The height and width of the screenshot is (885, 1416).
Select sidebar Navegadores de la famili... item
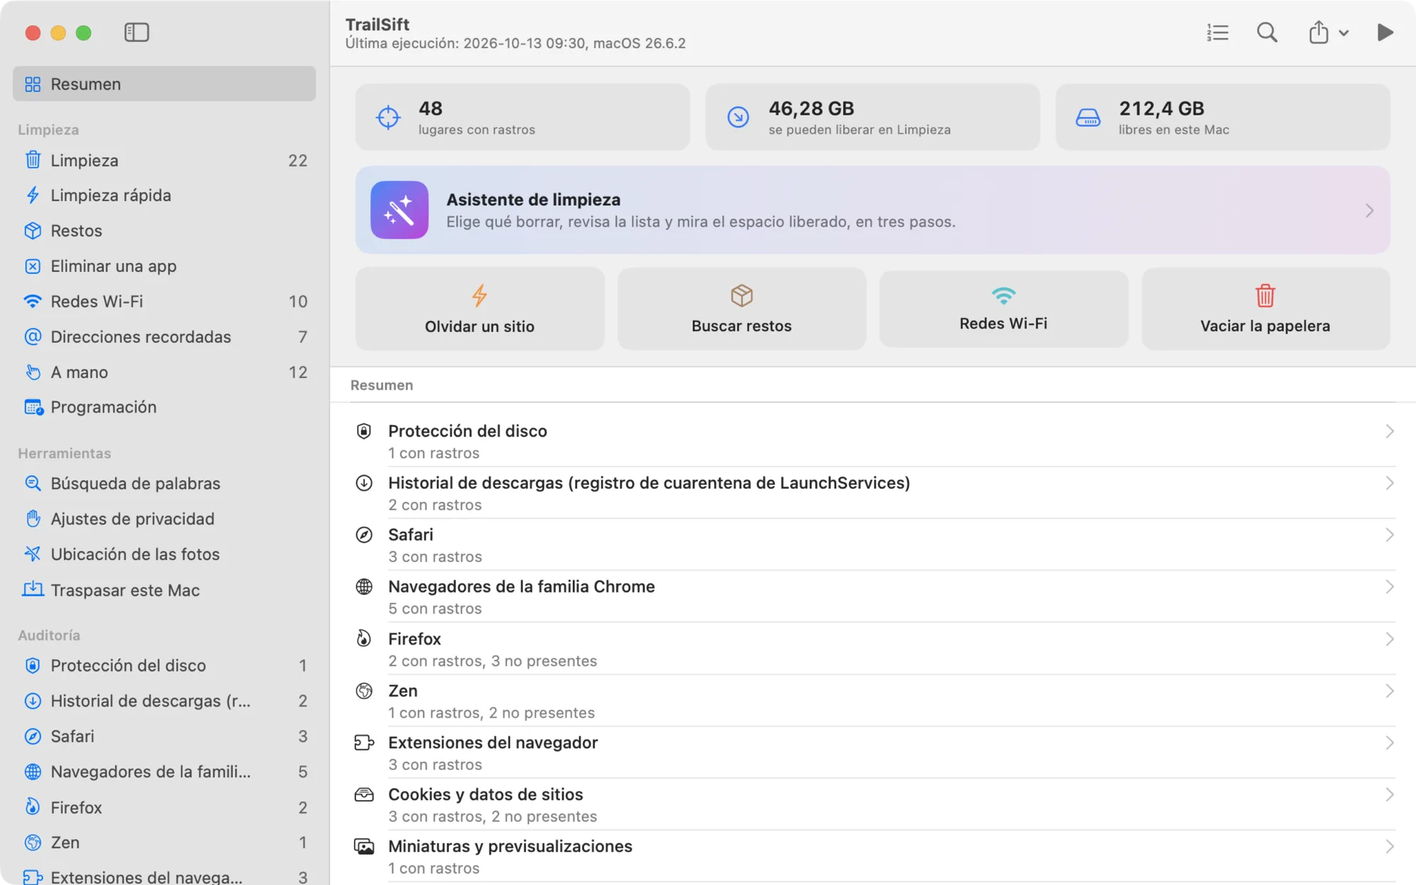click(164, 772)
